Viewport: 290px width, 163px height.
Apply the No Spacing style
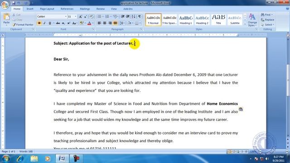169,19
